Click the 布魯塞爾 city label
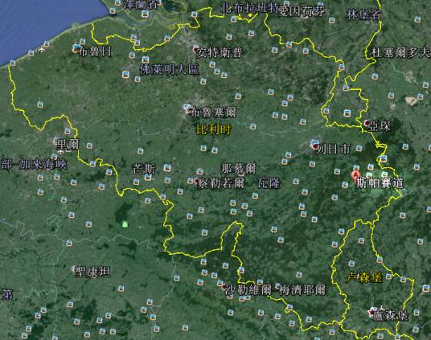Screen dimensions: 431x340 (x=213, y=113)
